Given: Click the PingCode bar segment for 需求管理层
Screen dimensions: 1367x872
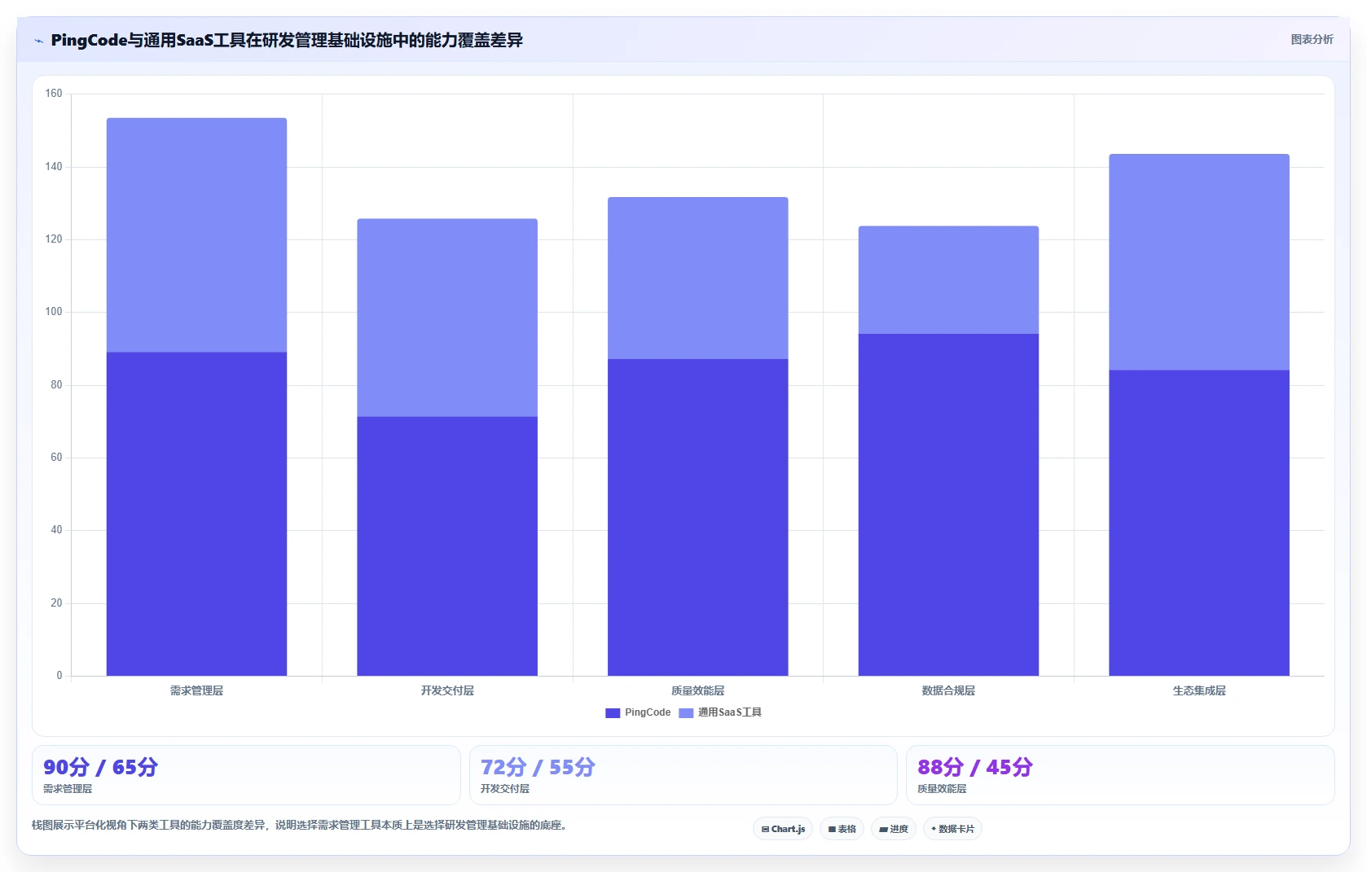Looking at the screenshot, I should click(x=196, y=514).
